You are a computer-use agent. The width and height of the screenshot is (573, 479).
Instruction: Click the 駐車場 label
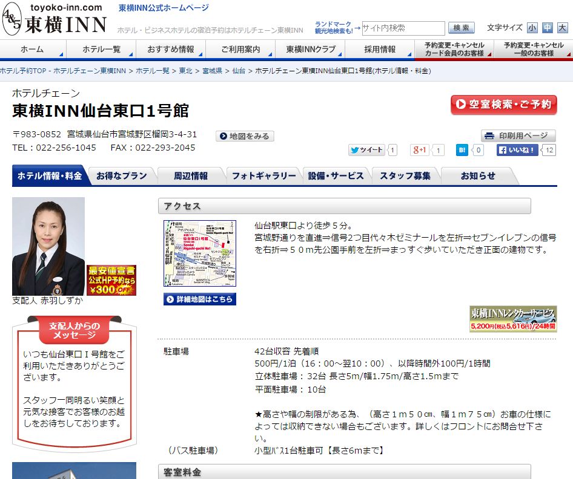(x=176, y=351)
